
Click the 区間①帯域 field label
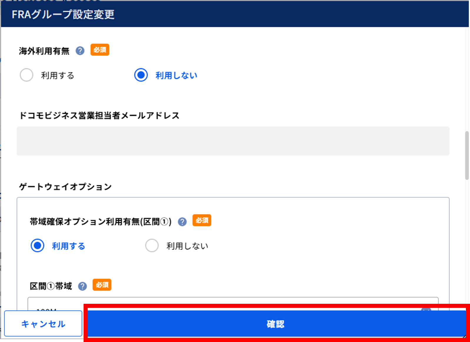point(51,286)
